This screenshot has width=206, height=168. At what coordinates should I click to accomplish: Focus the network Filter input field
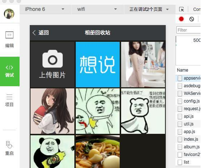coord(188,30)
